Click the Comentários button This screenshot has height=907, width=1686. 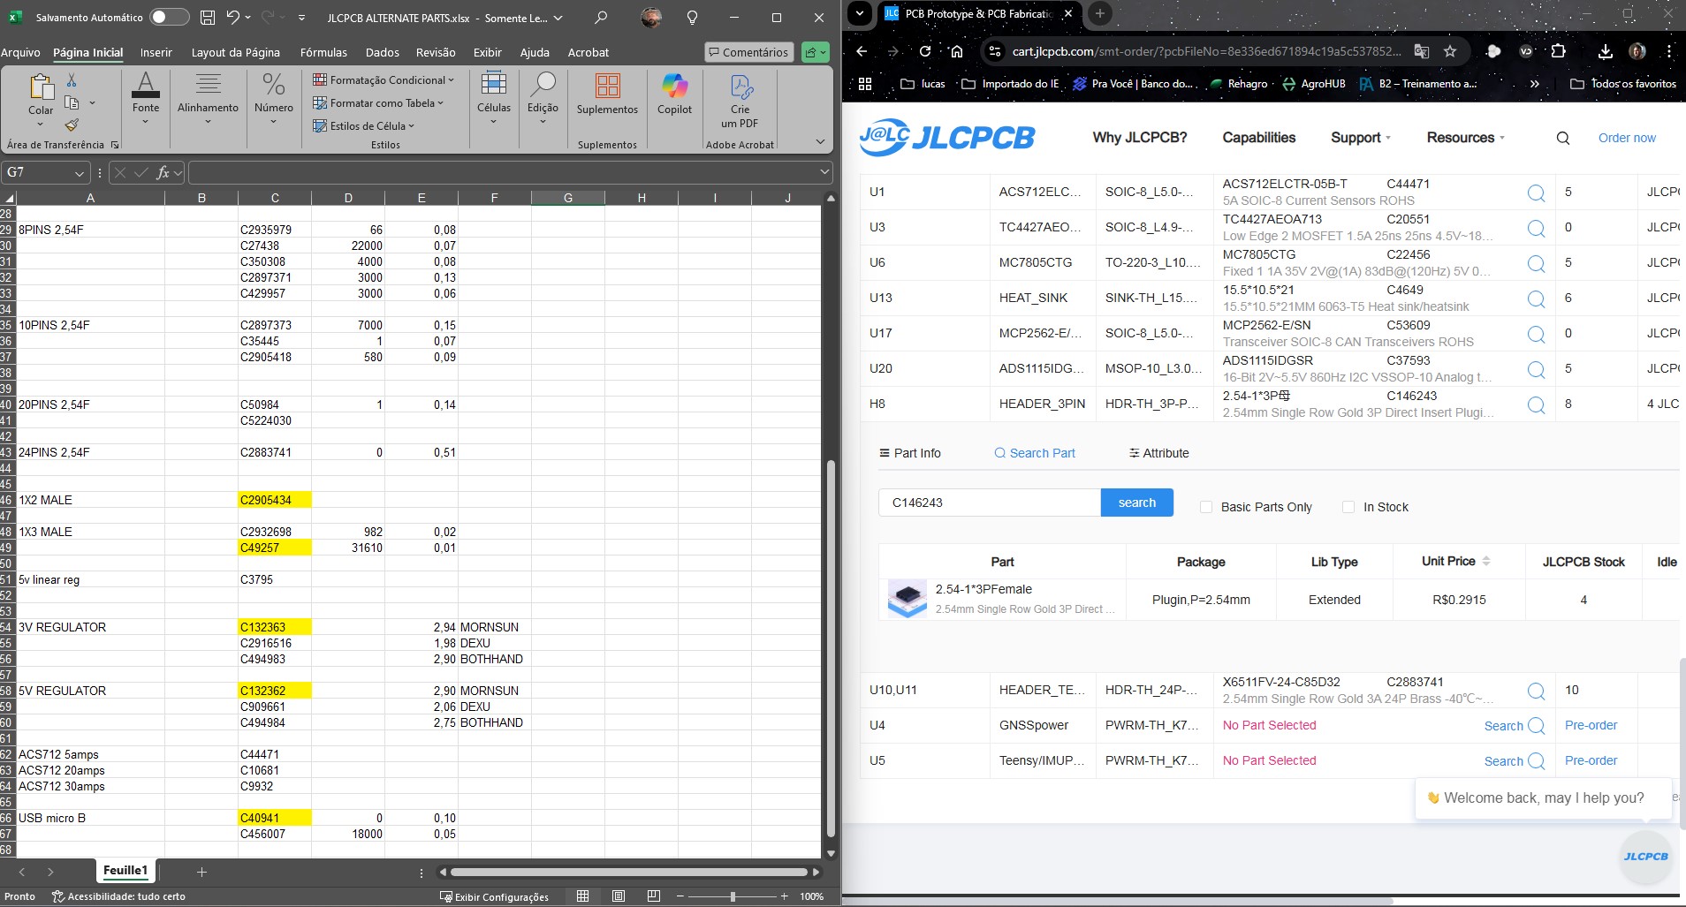coord(748,52)
